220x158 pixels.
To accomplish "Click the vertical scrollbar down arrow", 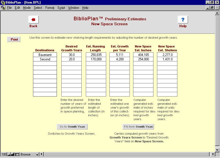I will point(217,150).
